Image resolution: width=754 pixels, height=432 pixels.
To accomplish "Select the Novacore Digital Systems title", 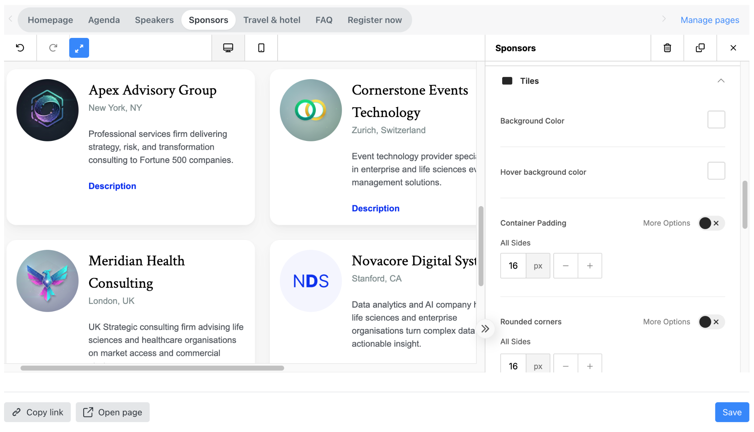I will coord(414,261).
